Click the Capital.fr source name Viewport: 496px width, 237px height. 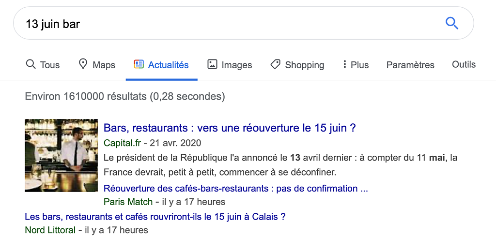coord(123,143)
